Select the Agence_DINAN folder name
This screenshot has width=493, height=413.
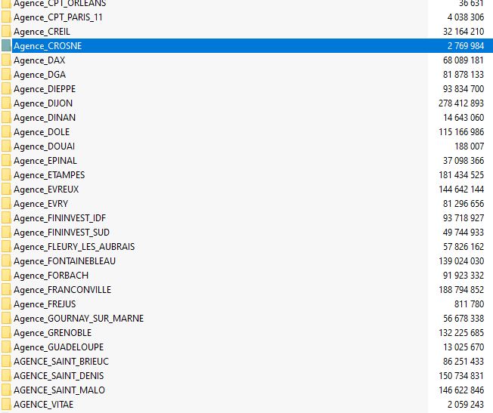click(x=45, y=118)
